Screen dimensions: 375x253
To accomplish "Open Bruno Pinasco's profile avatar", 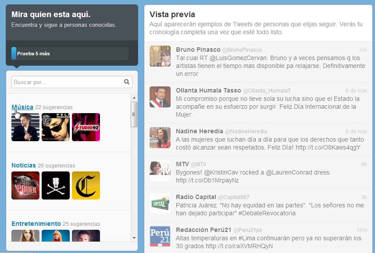I will click(160, 56).
